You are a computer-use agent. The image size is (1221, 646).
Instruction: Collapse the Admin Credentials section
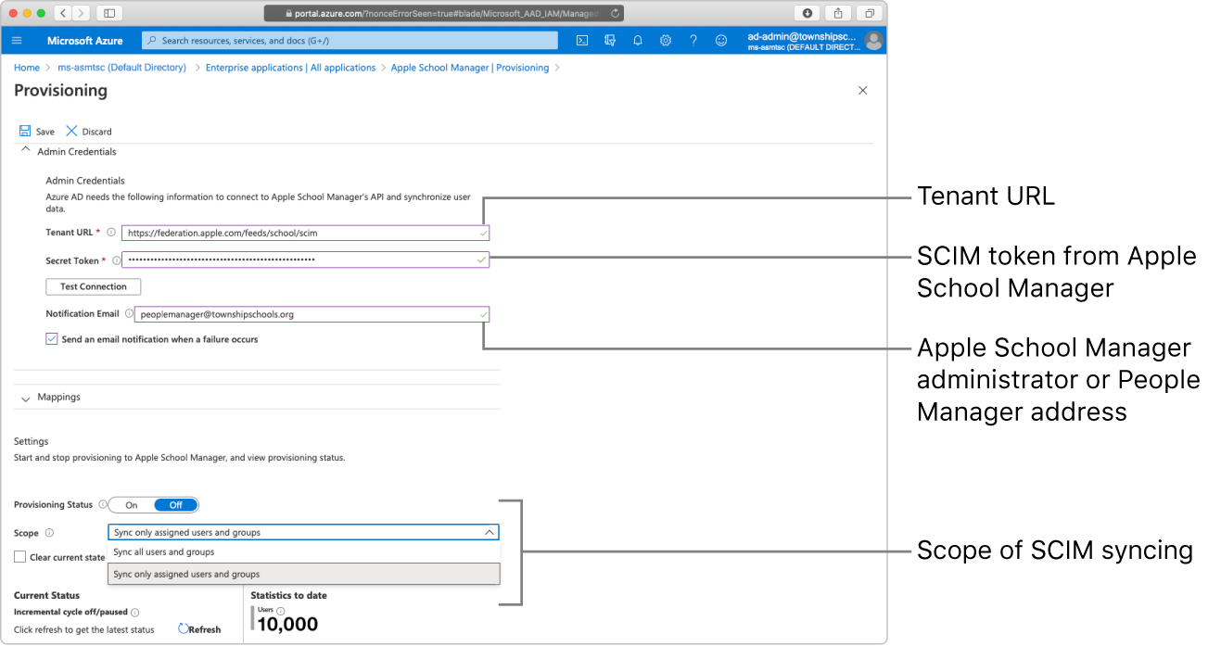click(25, 151)
